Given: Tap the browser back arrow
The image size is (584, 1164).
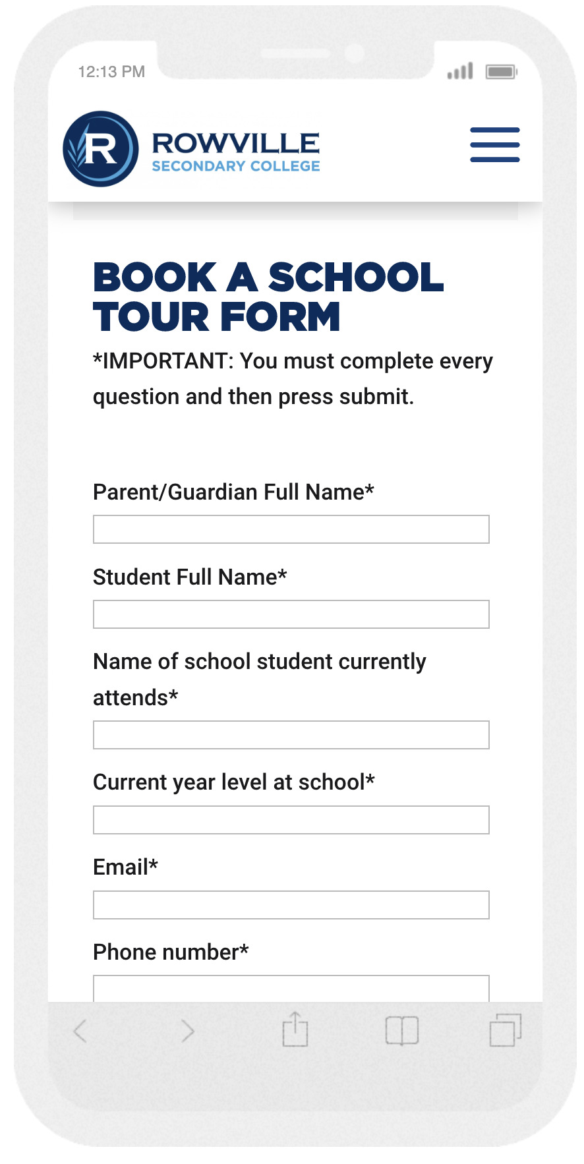Looking at the screenshot, I should (x=80, y=1030).
